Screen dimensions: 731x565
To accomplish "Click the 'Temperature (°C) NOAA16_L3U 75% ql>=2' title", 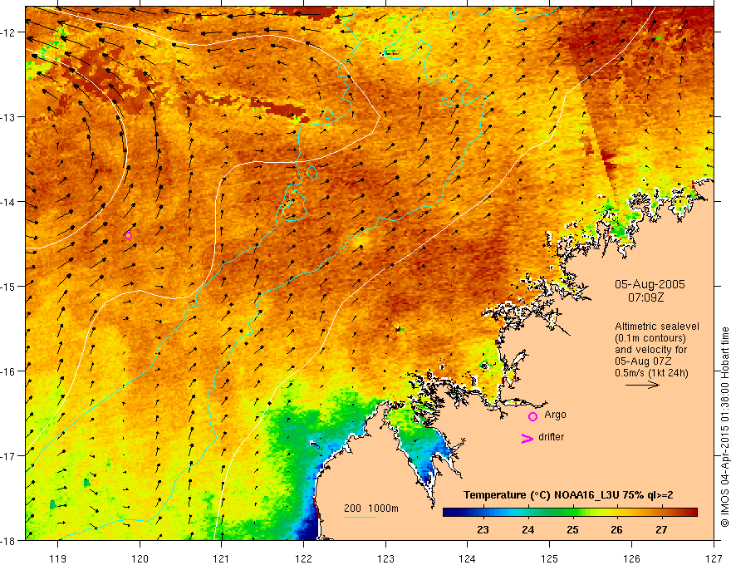I will tap(568, 495).
